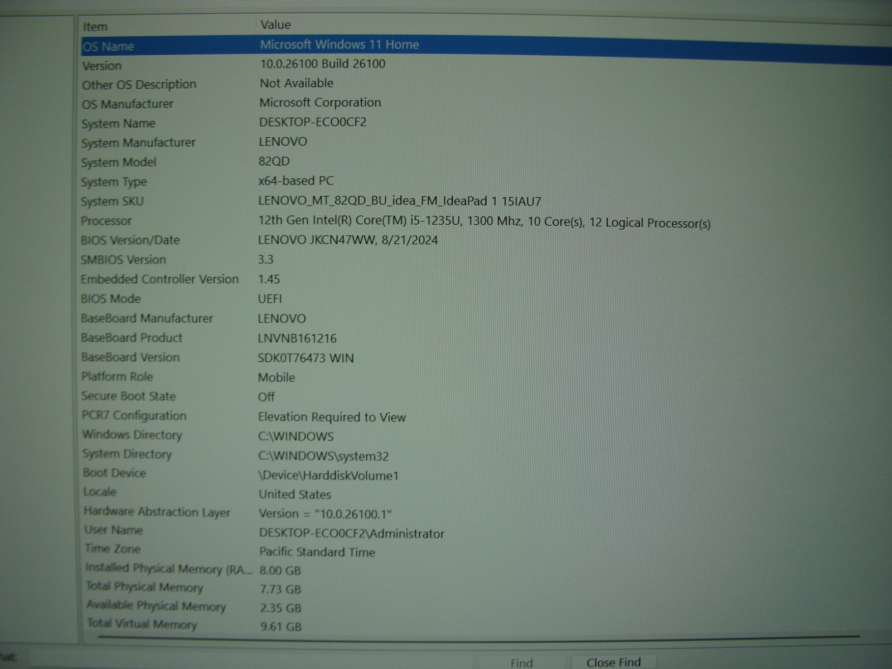Viewport: 892px width, 669px height.
Task: Select System Name row label
Action: tap(118, 123)
